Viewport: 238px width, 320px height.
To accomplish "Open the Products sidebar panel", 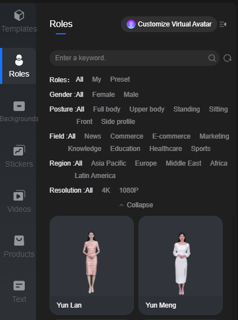I will point(19,247).
